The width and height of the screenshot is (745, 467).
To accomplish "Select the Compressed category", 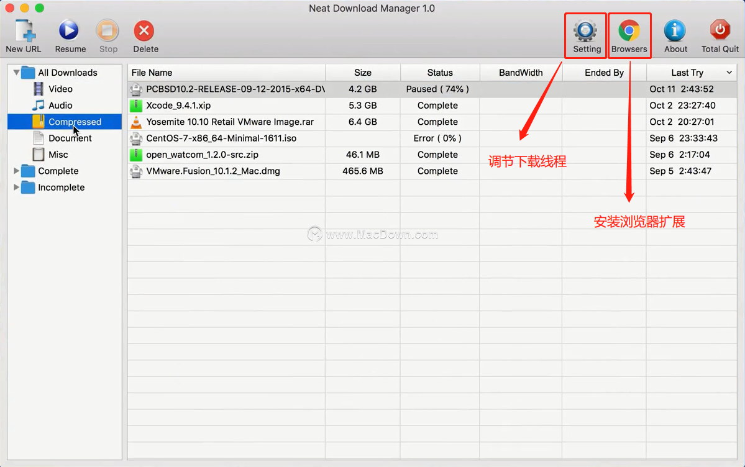I will click(65, 122).
